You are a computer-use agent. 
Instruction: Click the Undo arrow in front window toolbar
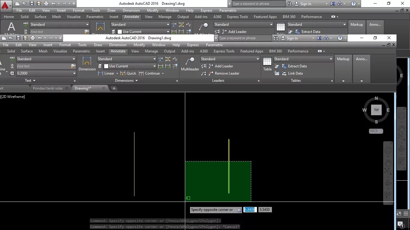point(40,38)
